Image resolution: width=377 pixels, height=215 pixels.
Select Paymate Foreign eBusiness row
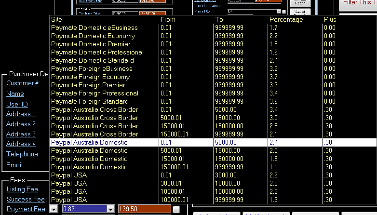click(213, 68)
